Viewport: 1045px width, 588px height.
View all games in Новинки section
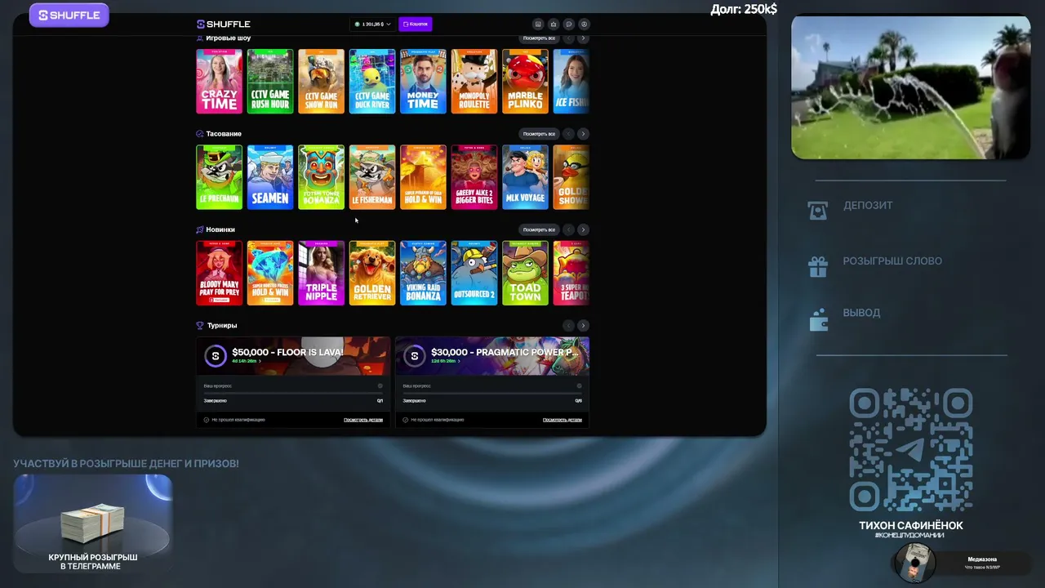point(539,229)
